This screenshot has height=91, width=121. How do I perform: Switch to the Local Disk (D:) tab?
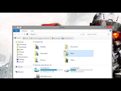click(45, 38)
